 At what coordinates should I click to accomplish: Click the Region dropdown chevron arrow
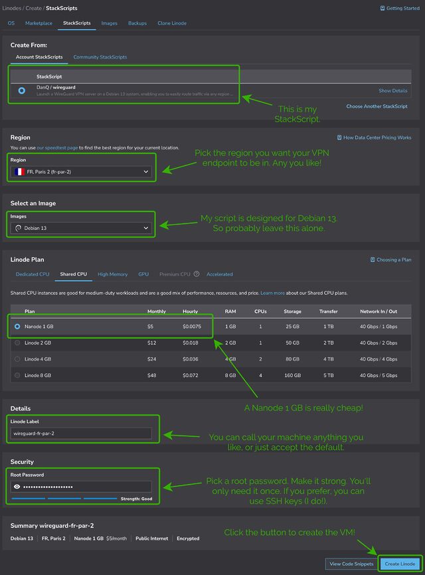pos(147,171)
